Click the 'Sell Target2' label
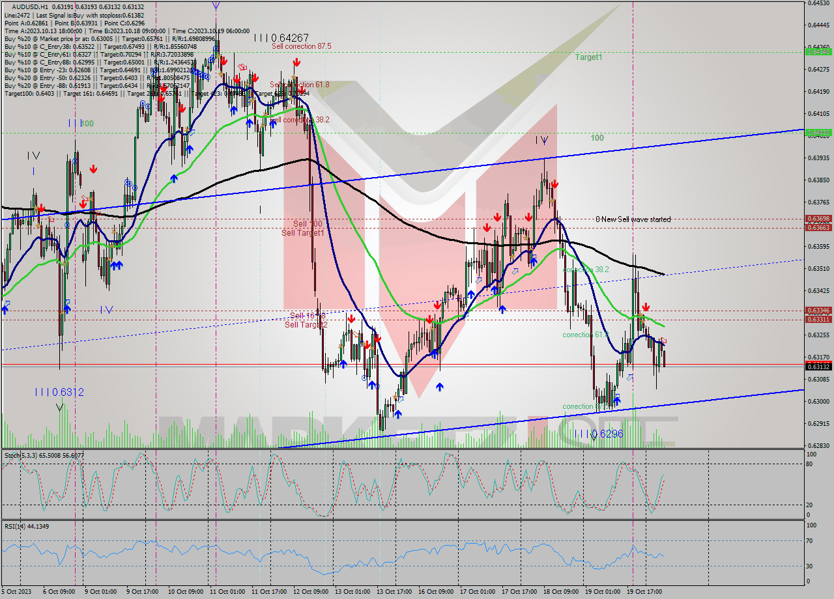The height and width of the screenshot is (599, 834). click(x=306, y=324)
